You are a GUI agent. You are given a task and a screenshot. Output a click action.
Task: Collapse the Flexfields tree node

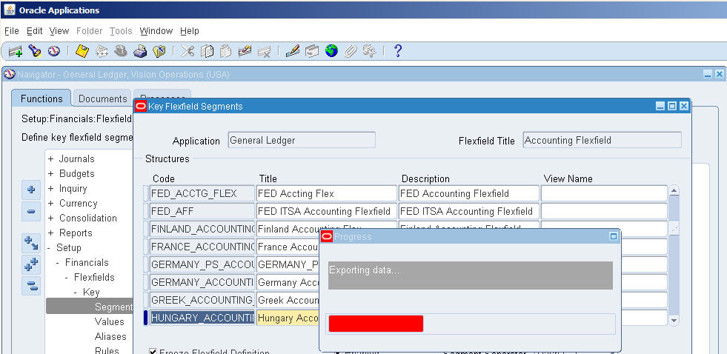click(66, 278)
